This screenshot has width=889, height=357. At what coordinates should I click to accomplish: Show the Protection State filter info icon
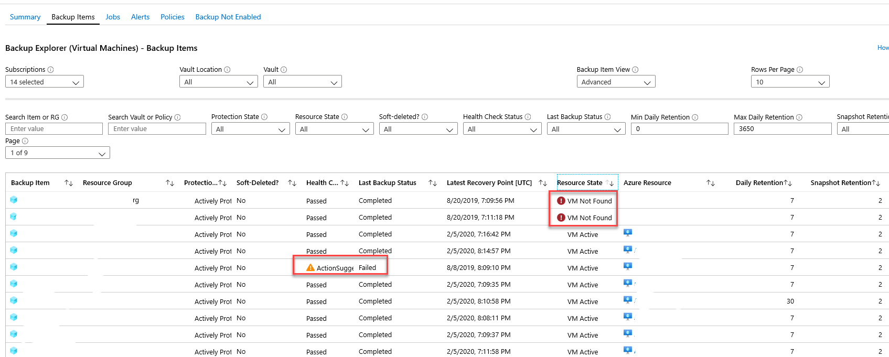click(264, 117)
